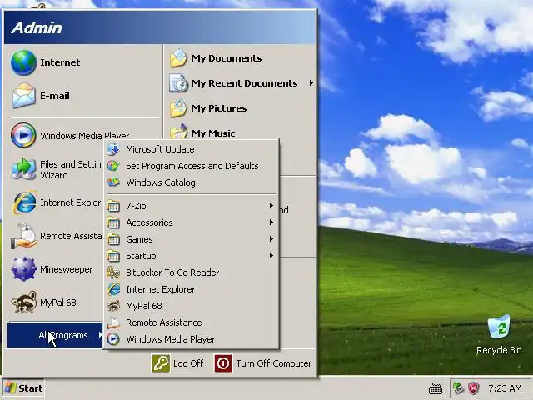Open My Music folder icon

pyautogui.click(x=178, y=132)
